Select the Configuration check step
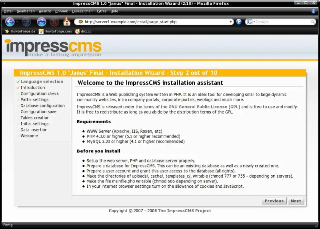 click(40, 93)
